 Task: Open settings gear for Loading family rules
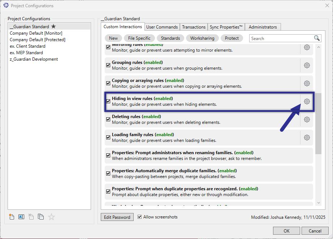[x=307, y=138]
